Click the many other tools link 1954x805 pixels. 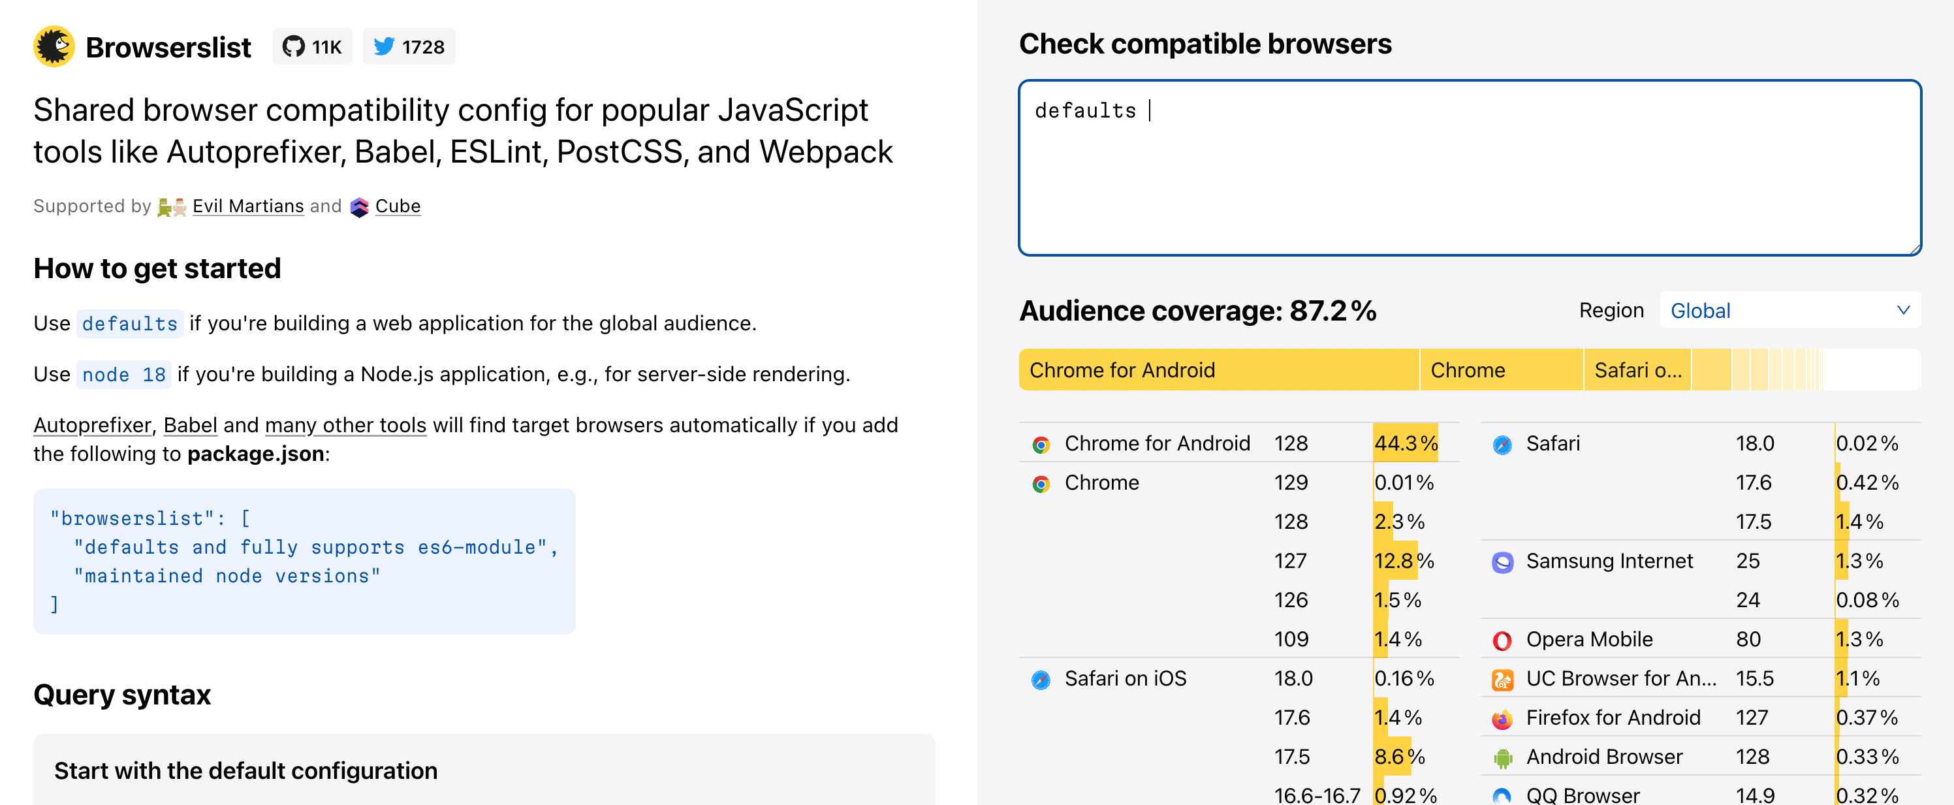[x=345, y=425]
